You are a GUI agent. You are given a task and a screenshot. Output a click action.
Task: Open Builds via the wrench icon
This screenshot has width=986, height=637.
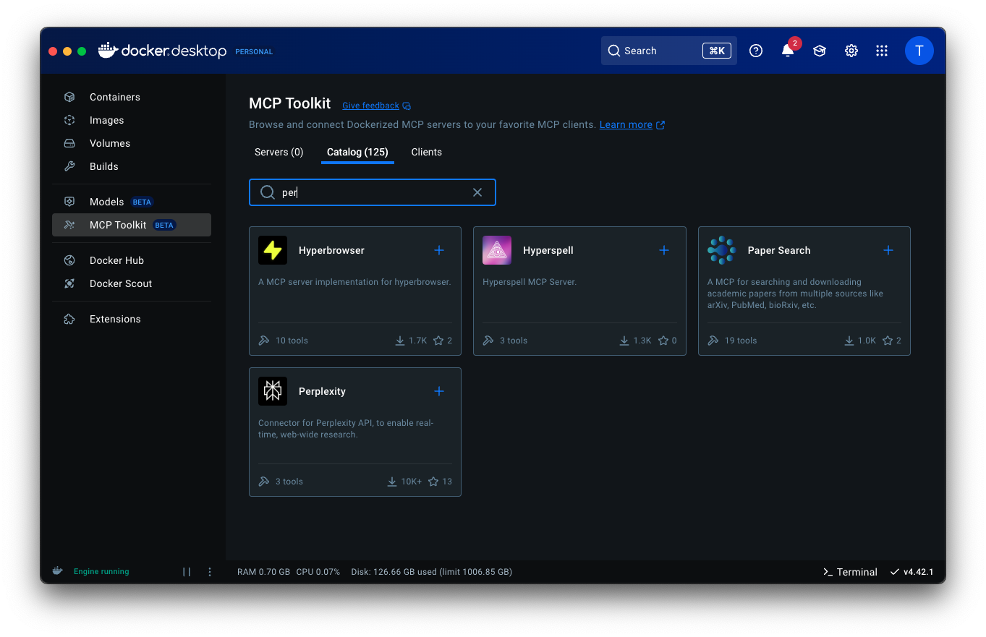point(69,166)
